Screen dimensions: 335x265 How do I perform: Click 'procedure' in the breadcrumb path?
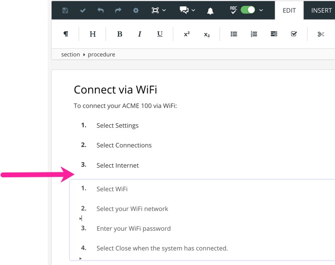pos(101,54)
